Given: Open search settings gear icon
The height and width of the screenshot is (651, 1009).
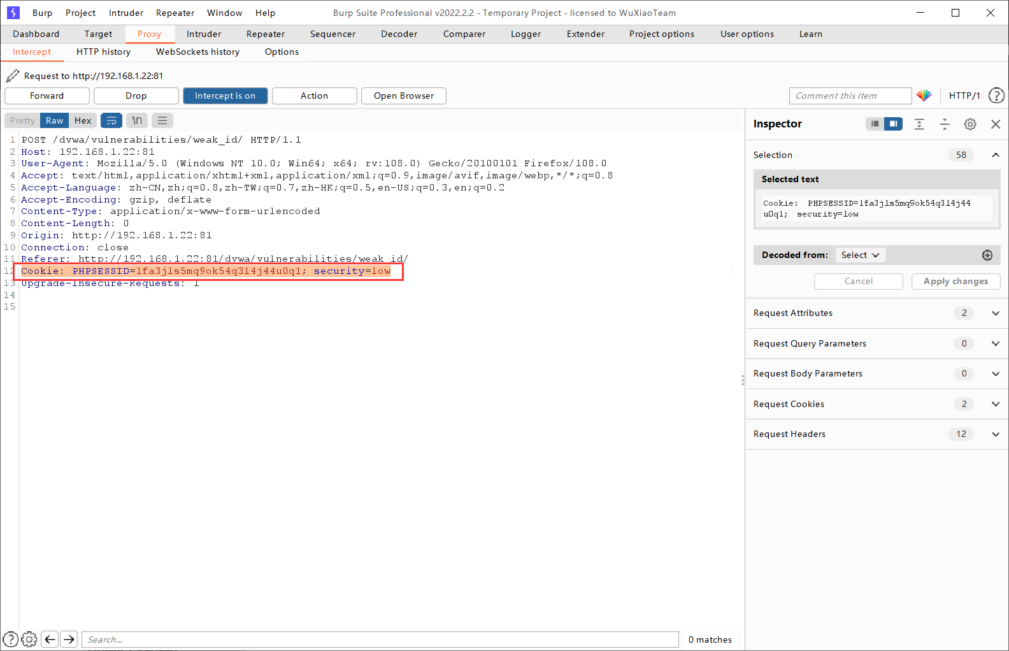Looking at the screenshot, I should (x=29, y=640).
